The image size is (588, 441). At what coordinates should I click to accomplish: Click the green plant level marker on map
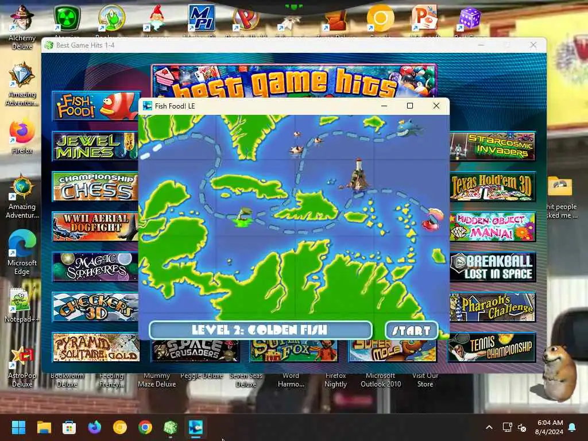tap(243, 216)
